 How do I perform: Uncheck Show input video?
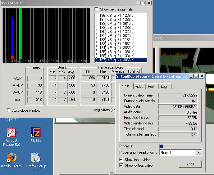pyautogui.click(x=121, y=159)
